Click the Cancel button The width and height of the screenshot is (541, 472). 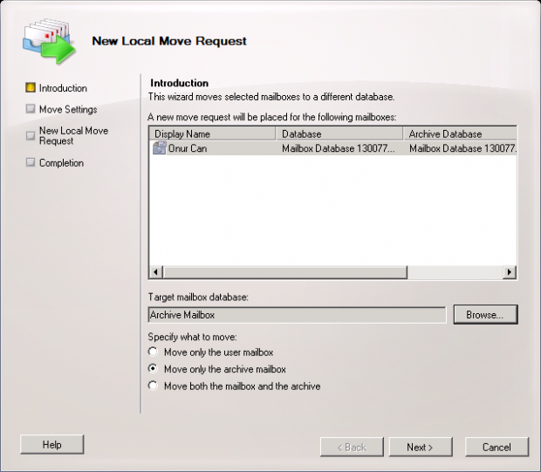(496, 448)
